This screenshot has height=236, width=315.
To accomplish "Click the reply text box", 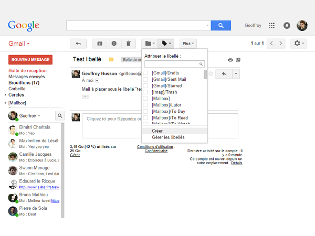I will [160, 126].
